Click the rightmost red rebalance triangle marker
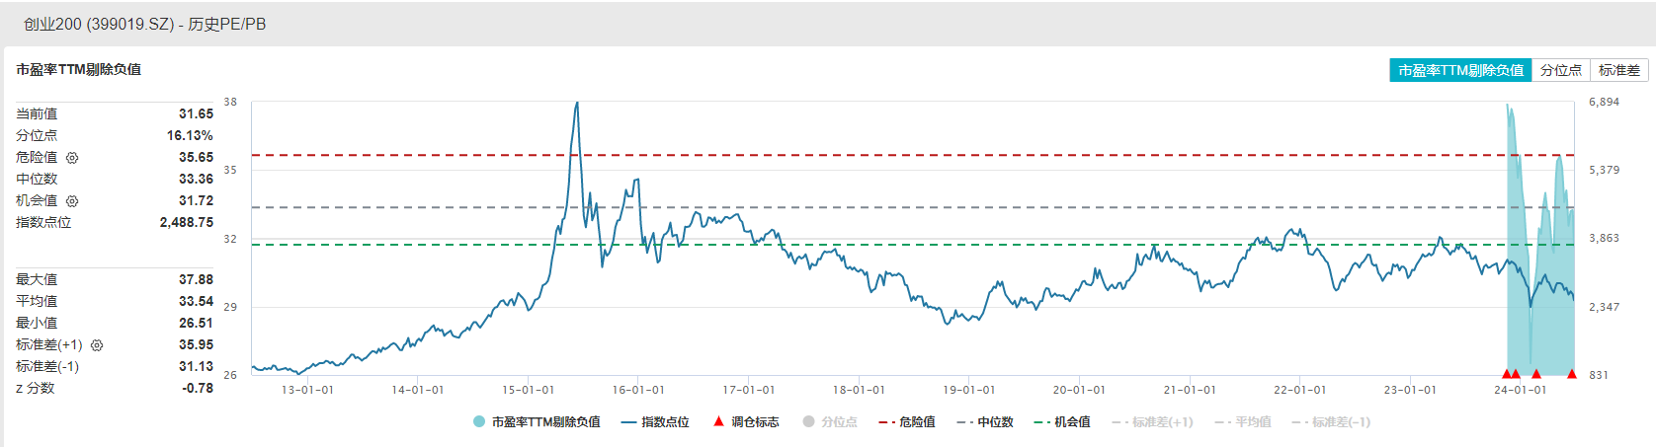The height and width of the screenshot is (447, 1656). [x=1571, y=373]
